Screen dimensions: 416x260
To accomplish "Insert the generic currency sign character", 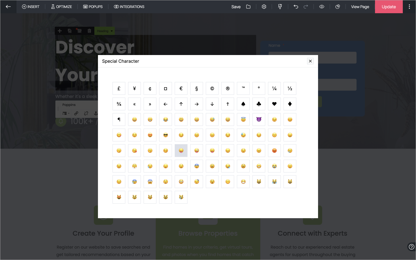I will click(x=166, y=89).
